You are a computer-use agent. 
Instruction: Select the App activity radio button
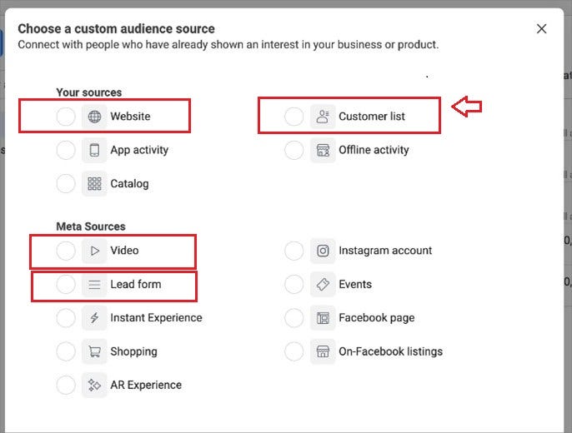tap(66, 150)
